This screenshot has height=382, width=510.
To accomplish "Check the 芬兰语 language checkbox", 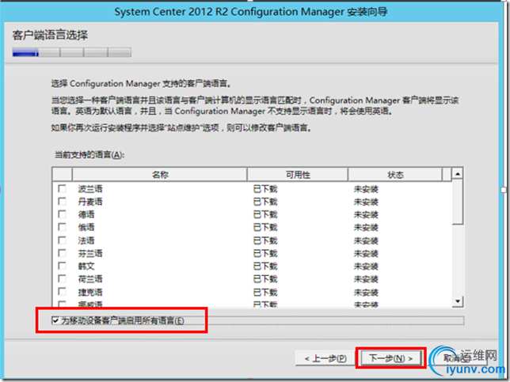I will coord(62,253).
